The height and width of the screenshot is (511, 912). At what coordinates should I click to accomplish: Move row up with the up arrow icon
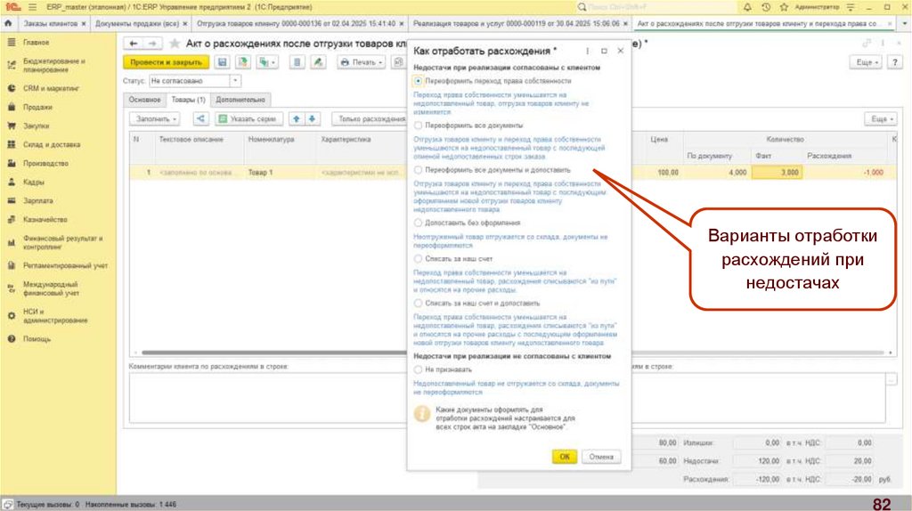point(297,118)
